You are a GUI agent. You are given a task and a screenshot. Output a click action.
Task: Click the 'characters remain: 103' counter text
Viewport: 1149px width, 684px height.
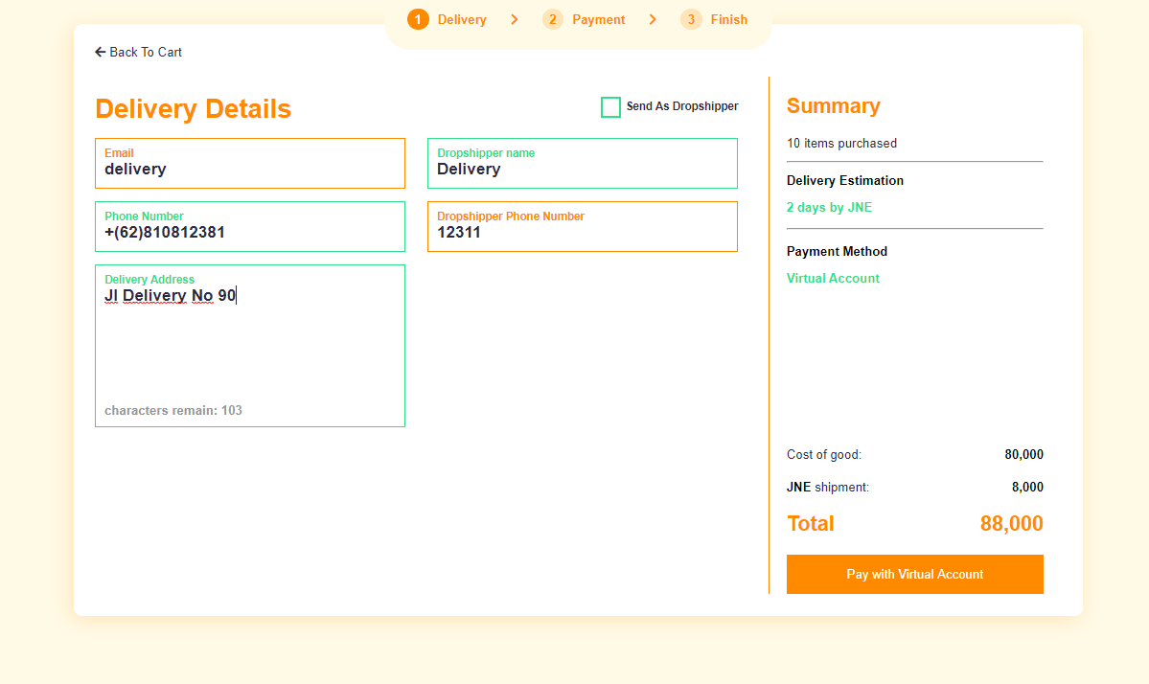173,410
